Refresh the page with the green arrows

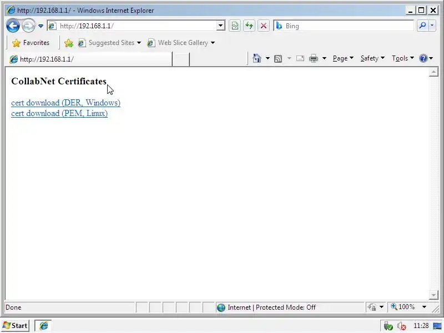pyautogui.click(x=249, y=26)
